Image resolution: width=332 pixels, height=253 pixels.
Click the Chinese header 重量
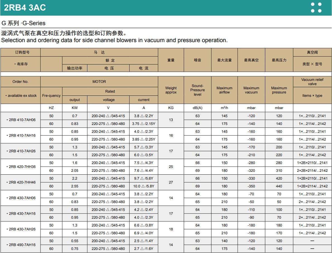click(x=171, y=60)
